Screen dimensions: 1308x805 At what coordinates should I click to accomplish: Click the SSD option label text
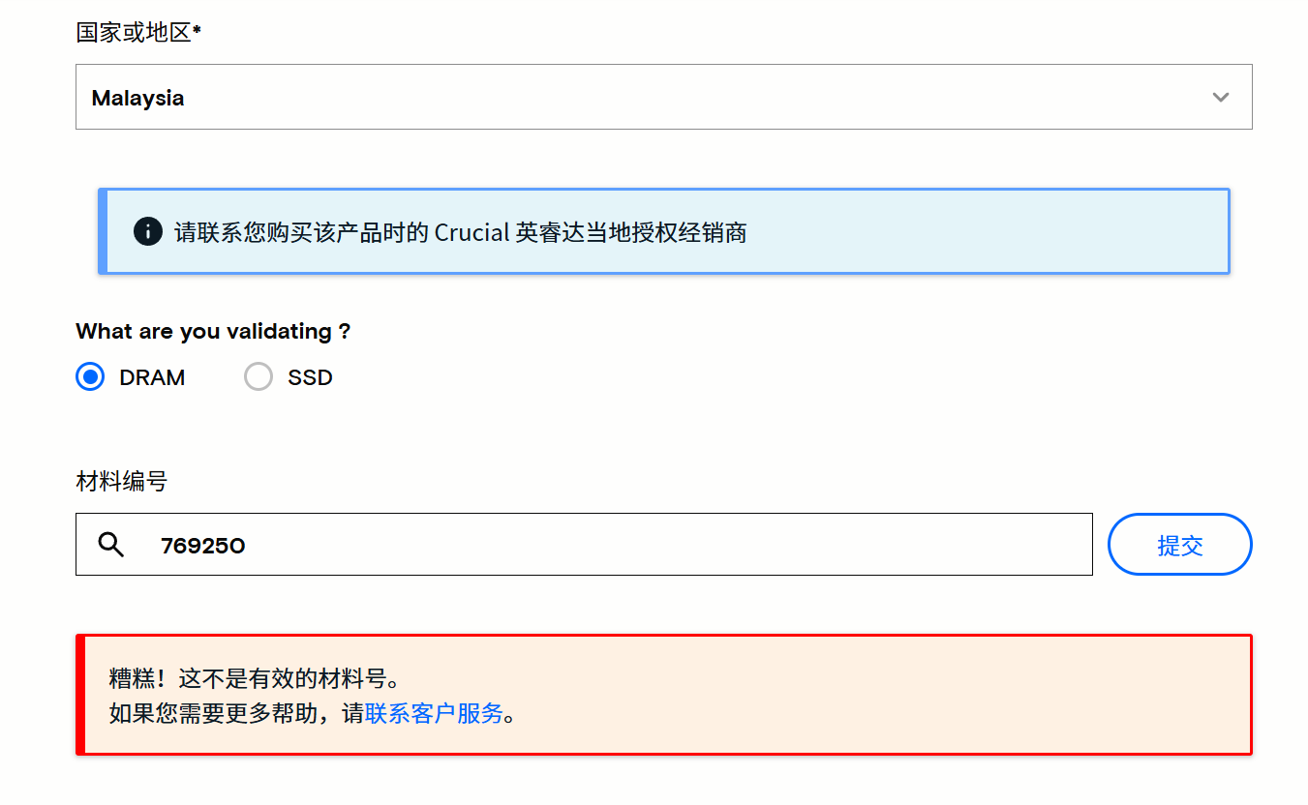point(310,378)
